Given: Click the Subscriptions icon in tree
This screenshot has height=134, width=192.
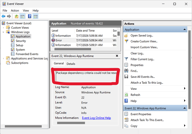Looking at the screenshot, I should pyautogui.click(x=8, y=63).
